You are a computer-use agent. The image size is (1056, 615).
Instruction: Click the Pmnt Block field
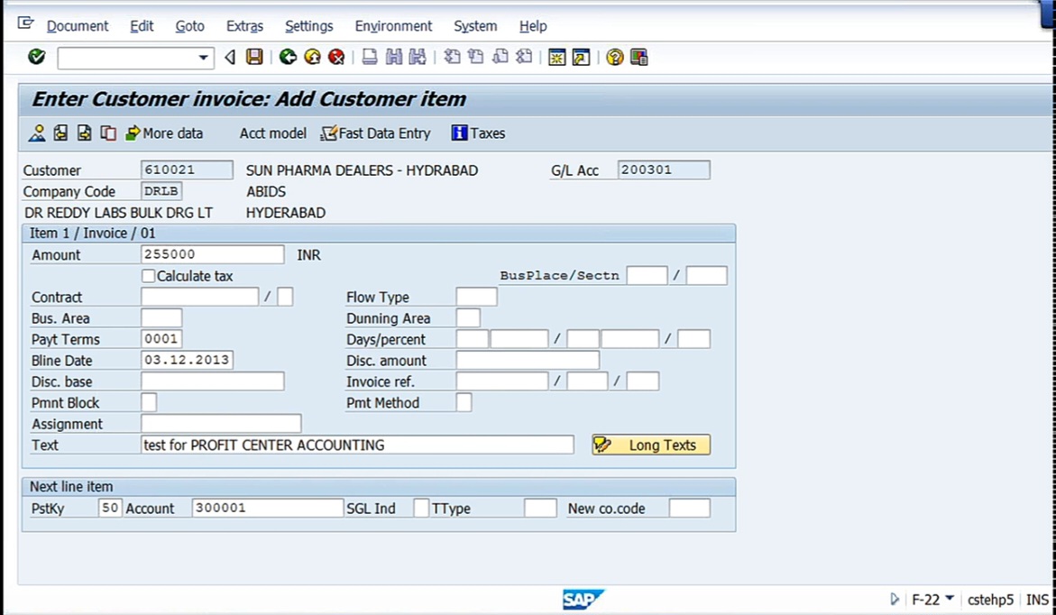point(149,402)
